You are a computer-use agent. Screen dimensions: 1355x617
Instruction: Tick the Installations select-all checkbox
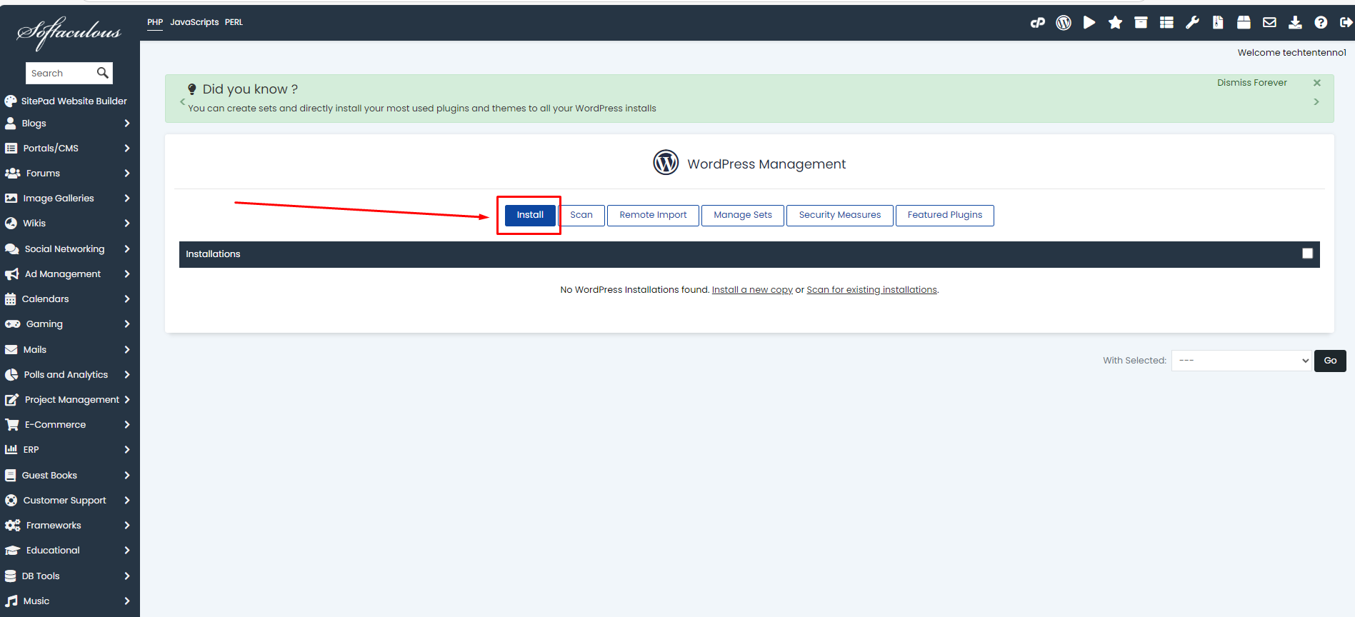click(x=1307, y=254)
